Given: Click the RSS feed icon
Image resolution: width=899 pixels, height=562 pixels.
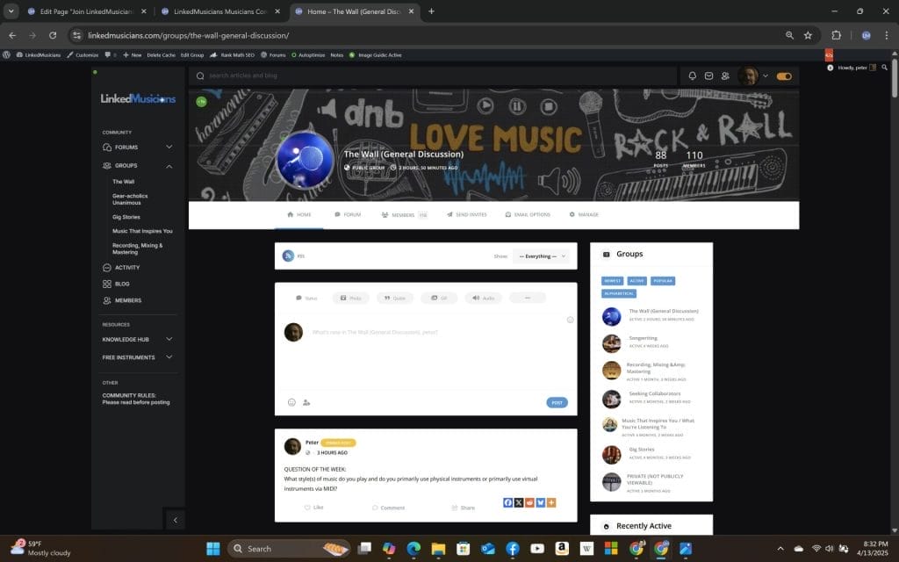Looking at the screenshot, I should [x=287, y=256].
